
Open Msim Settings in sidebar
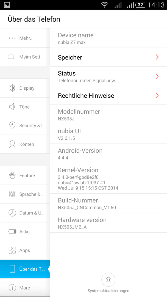click(x=25, y=57)
